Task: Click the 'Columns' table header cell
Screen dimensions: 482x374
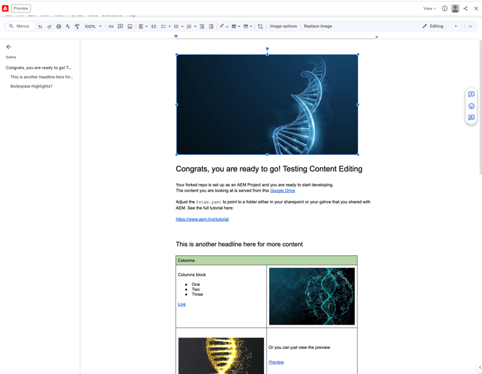Action: point(266,260)
